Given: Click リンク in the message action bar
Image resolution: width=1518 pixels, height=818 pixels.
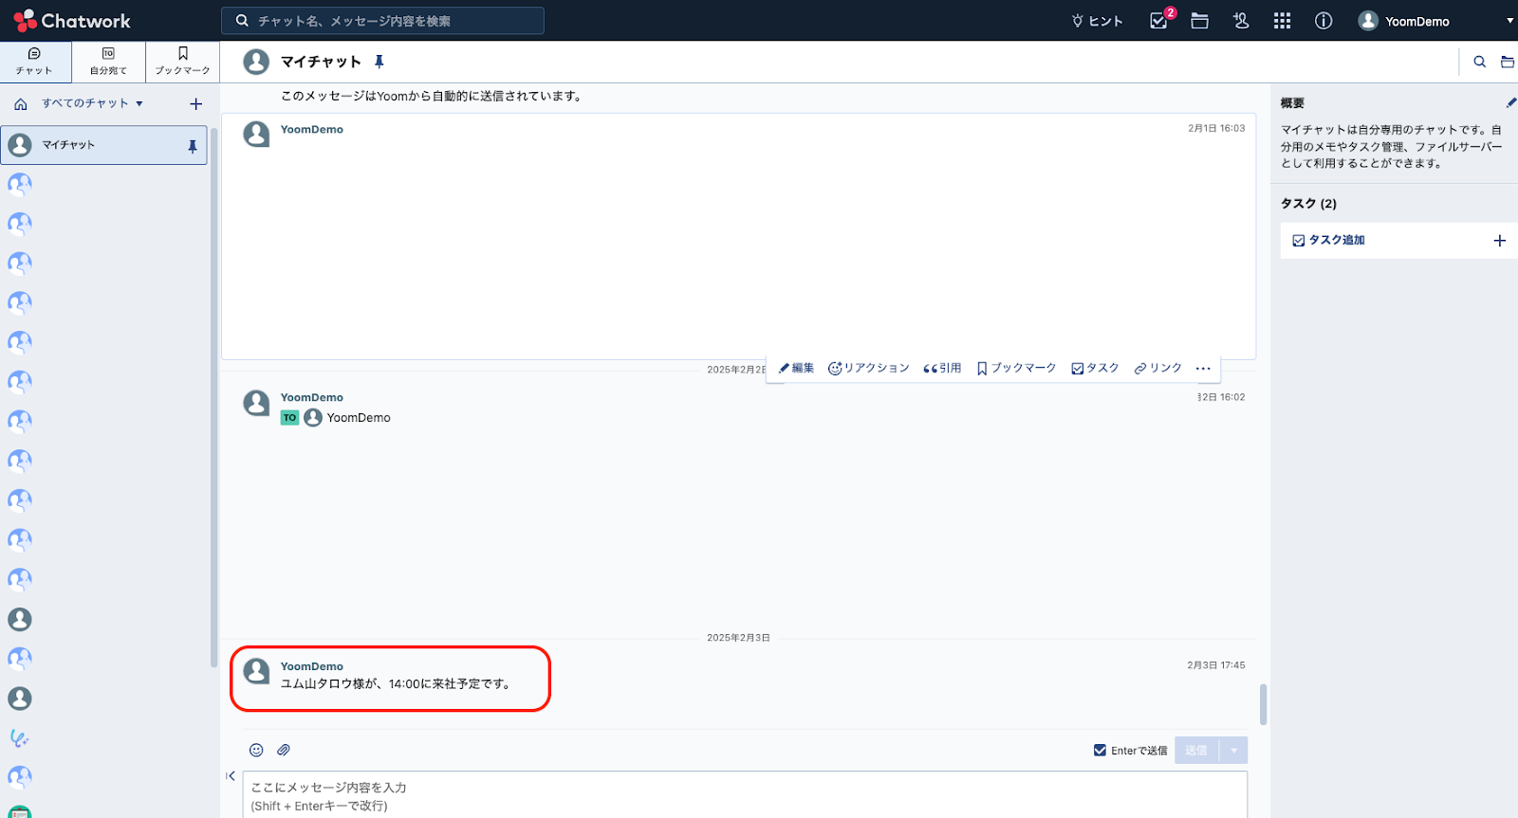Looking at the screenshot, I should (x=1157, y=368).
